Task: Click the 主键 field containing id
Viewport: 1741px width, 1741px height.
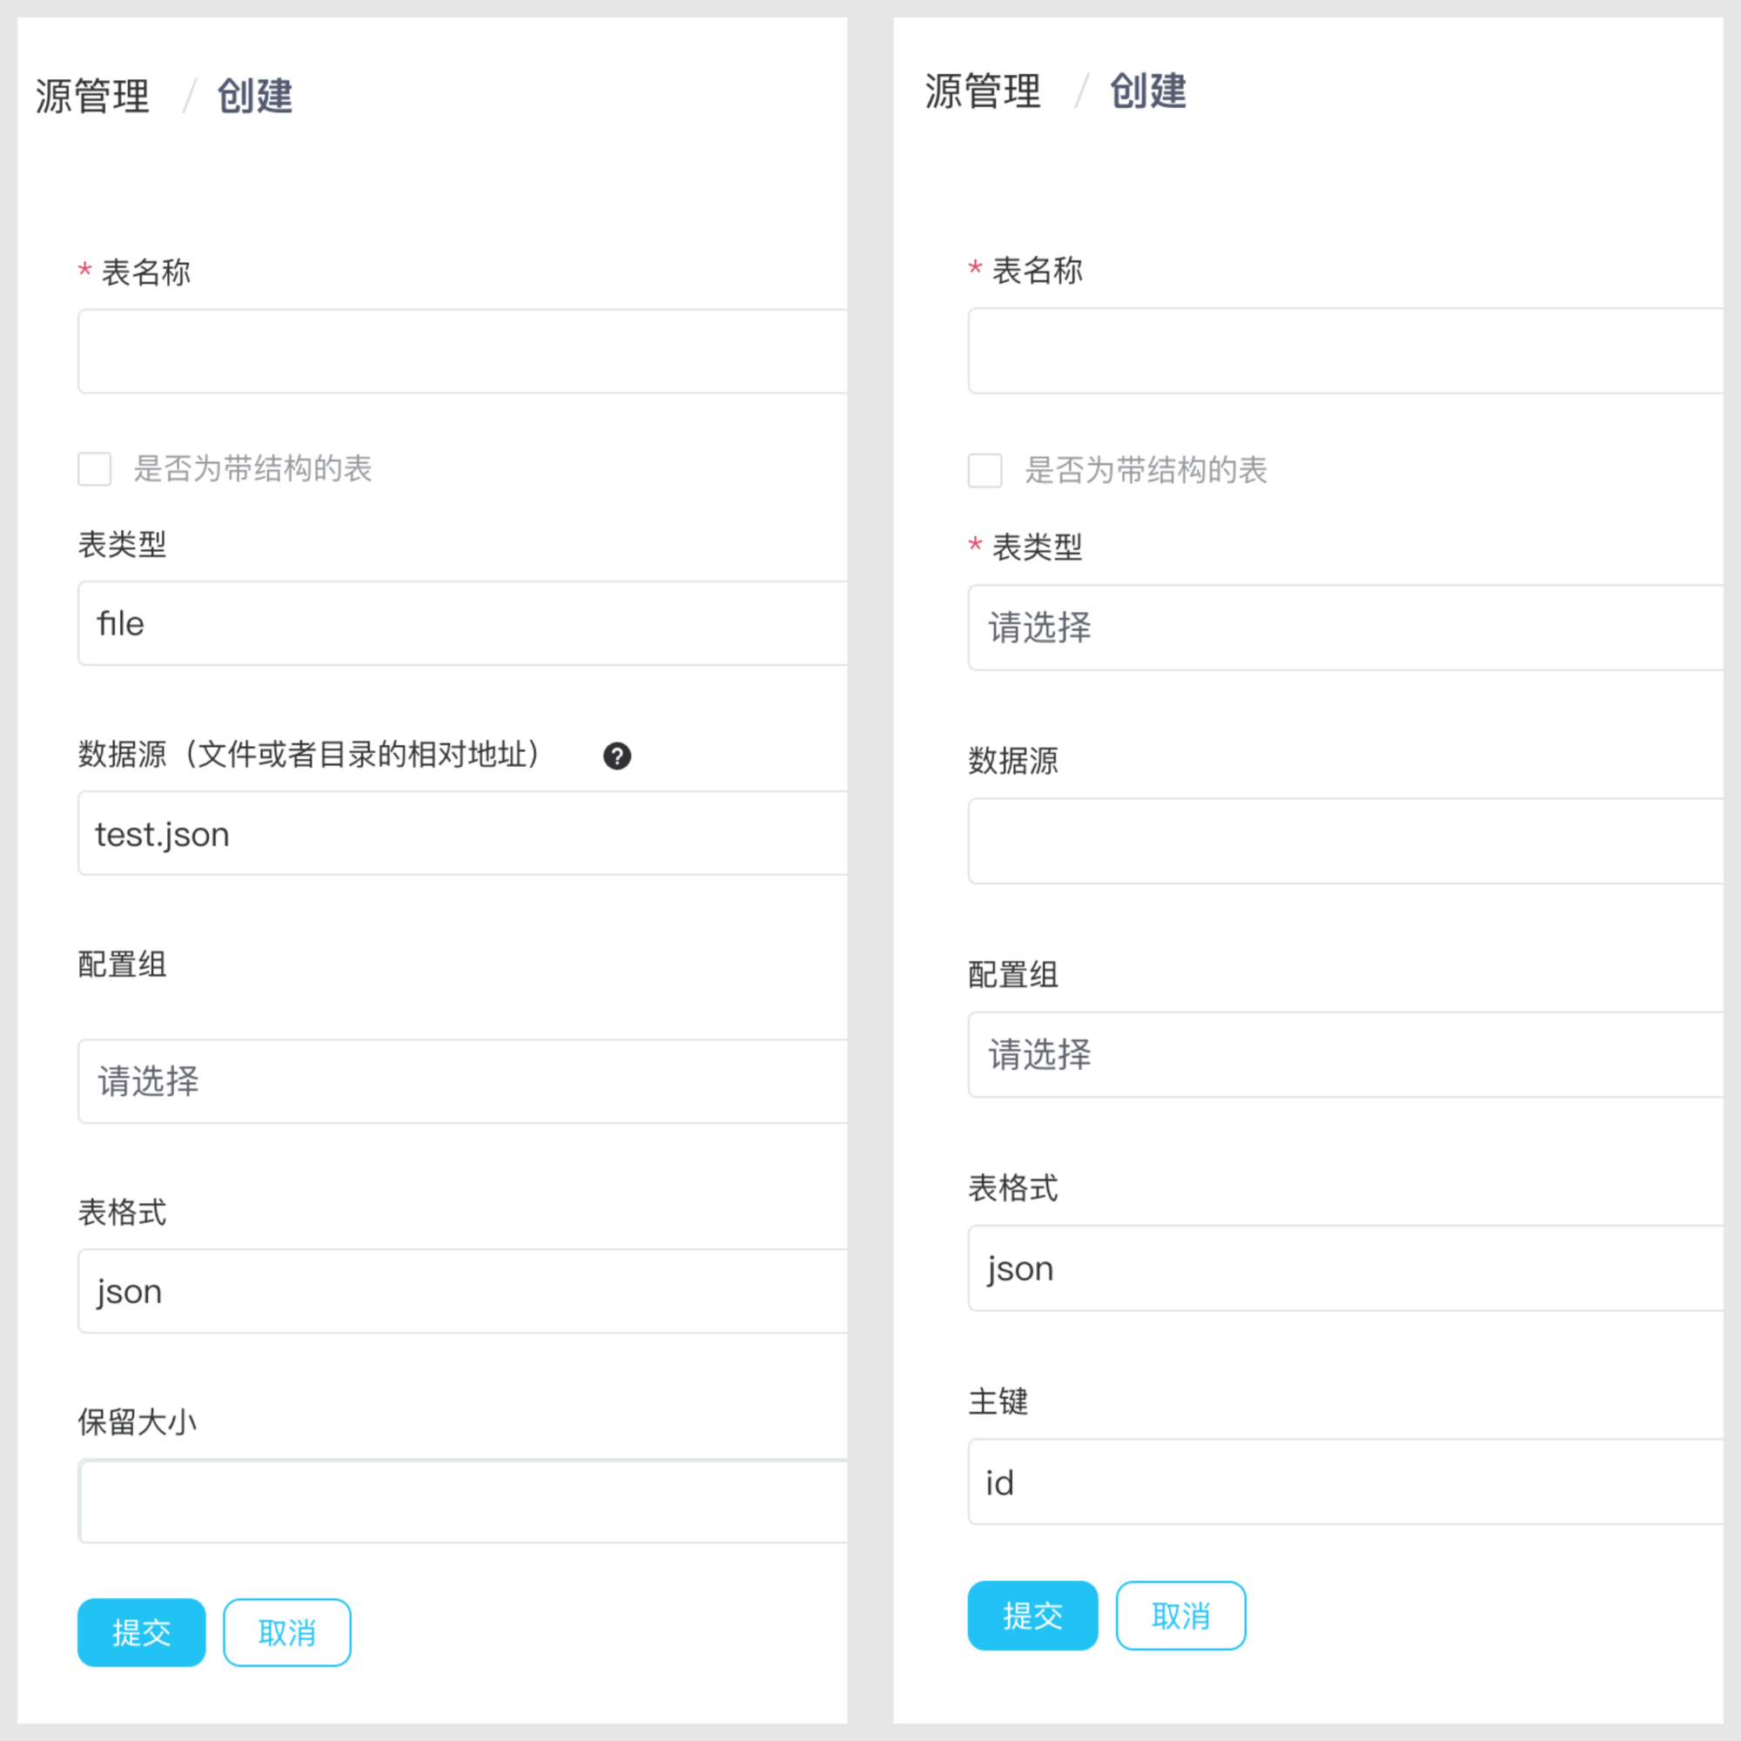Action: point(1345,1482)
